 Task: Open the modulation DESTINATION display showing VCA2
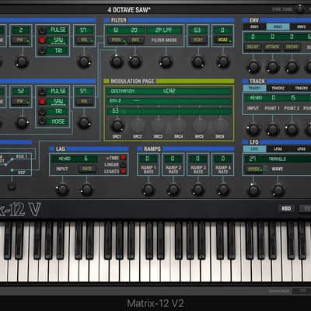tap(169, 91)
